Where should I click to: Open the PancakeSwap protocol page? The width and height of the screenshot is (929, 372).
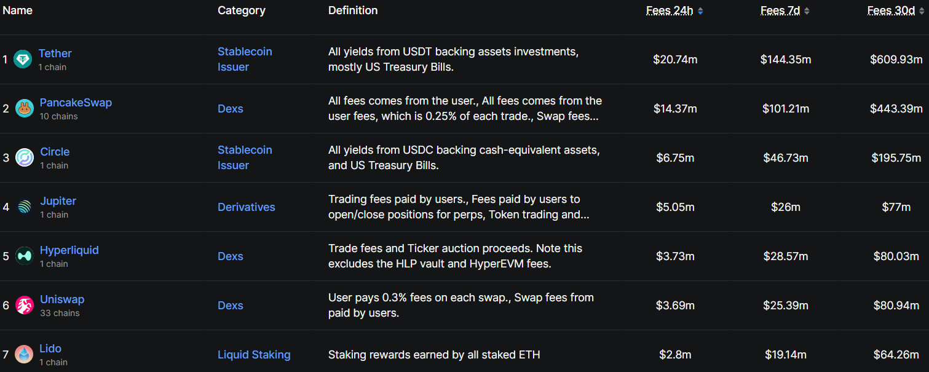click(x=76, y=103)
